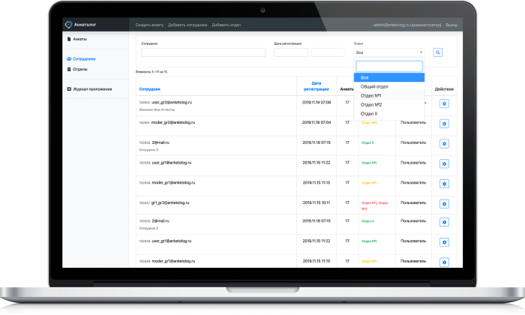
Task: Click Создать анкету in the top bar
Action: 149,25
